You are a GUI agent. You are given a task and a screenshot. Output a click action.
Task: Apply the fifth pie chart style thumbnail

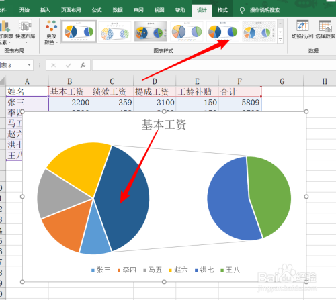[222, 32]
